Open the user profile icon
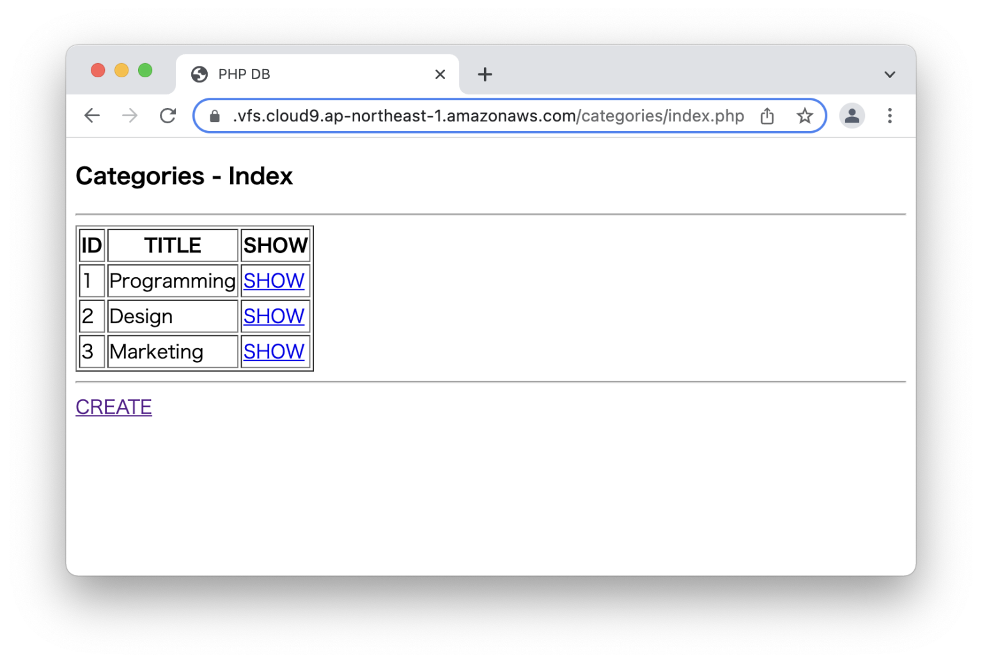 pyautogui.click(x=852, y=116)
